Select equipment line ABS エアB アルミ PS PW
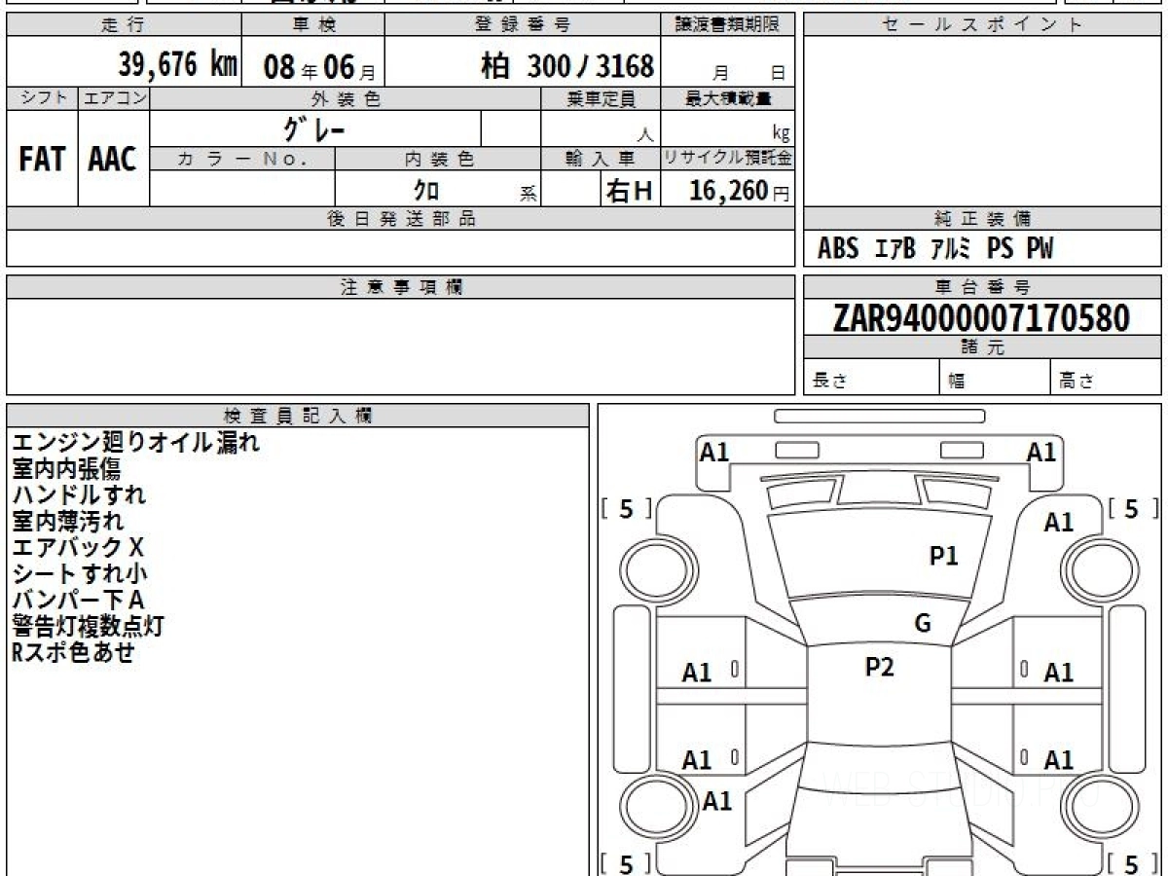This screenshot has width=1168, height=876. (x=935, y=249)
